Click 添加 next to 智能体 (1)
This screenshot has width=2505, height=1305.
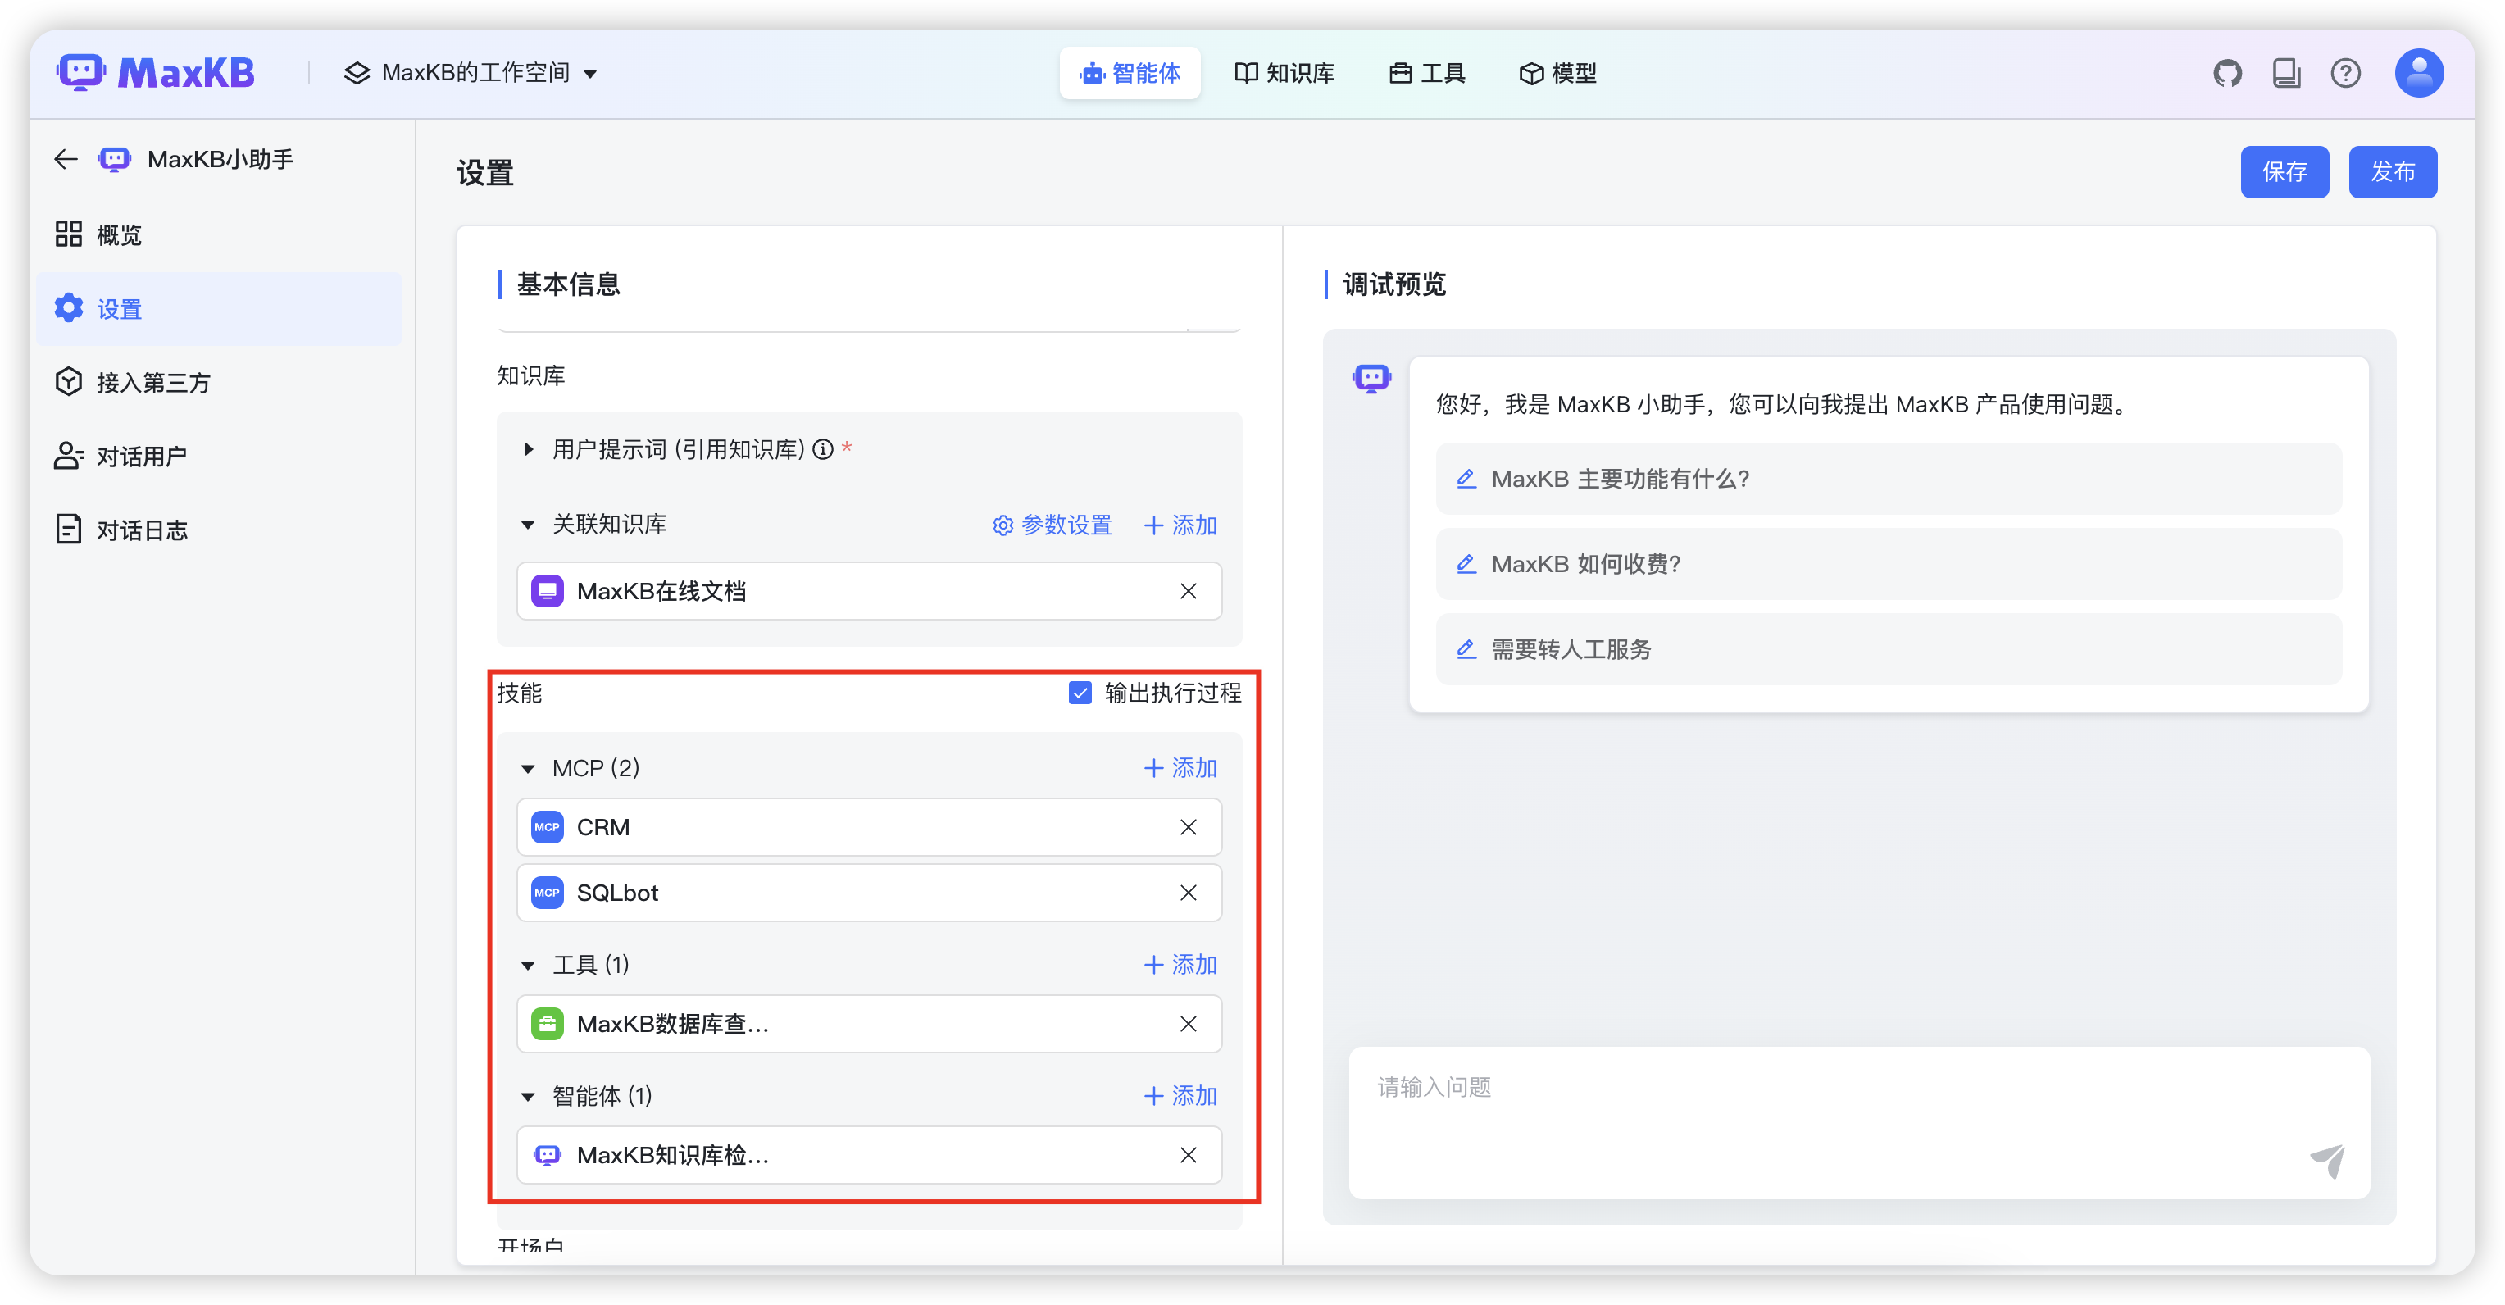tap(1180, 1096)
